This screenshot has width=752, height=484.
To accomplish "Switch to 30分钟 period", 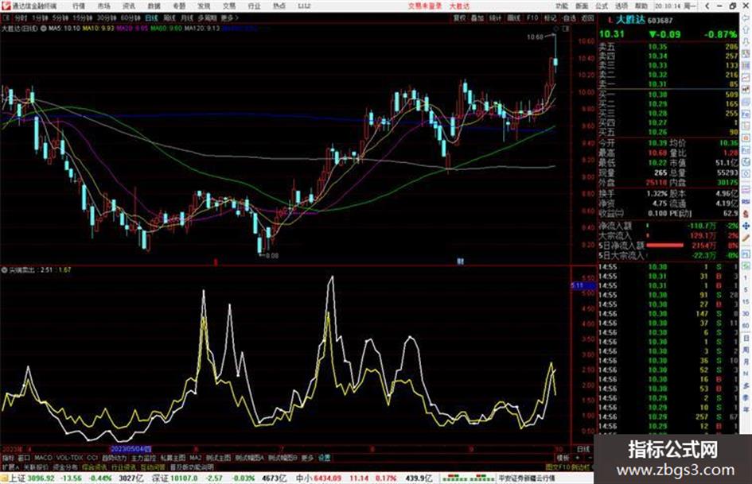I will pyautogui.click(x=107, y=17).
